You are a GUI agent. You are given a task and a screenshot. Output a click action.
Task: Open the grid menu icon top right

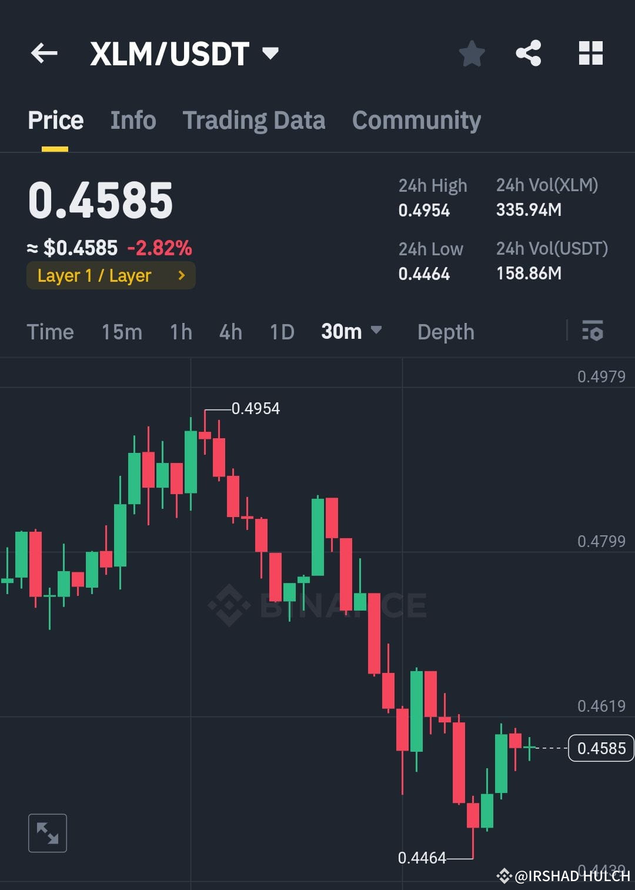click(x=590, y=53)
